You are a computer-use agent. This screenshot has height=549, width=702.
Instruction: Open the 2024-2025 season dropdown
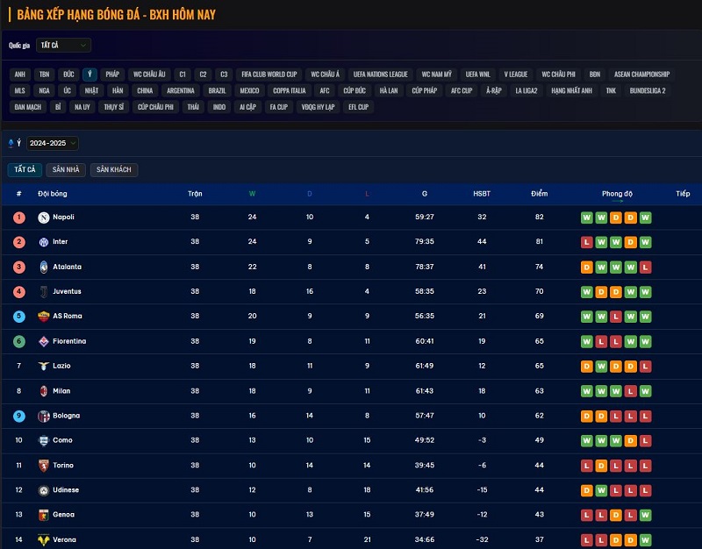[53, 143]
